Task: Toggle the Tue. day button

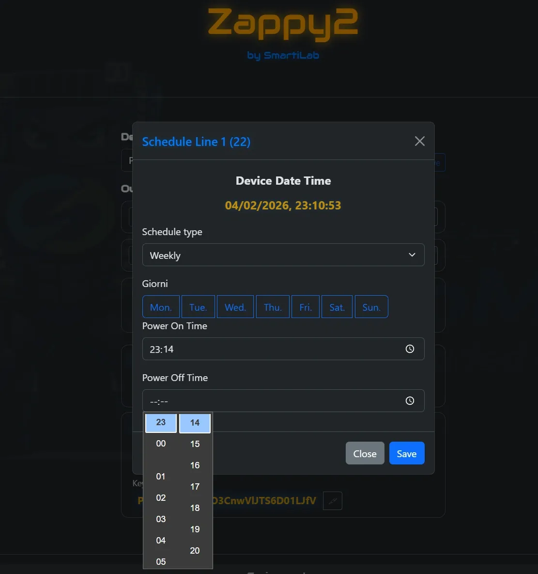Action: coord(198,307)
